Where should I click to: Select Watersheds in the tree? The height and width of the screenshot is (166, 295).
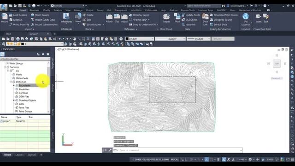coord(22,78)
